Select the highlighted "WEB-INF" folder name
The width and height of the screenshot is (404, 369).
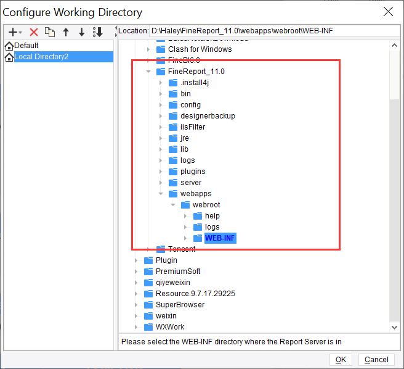(220, 238)
